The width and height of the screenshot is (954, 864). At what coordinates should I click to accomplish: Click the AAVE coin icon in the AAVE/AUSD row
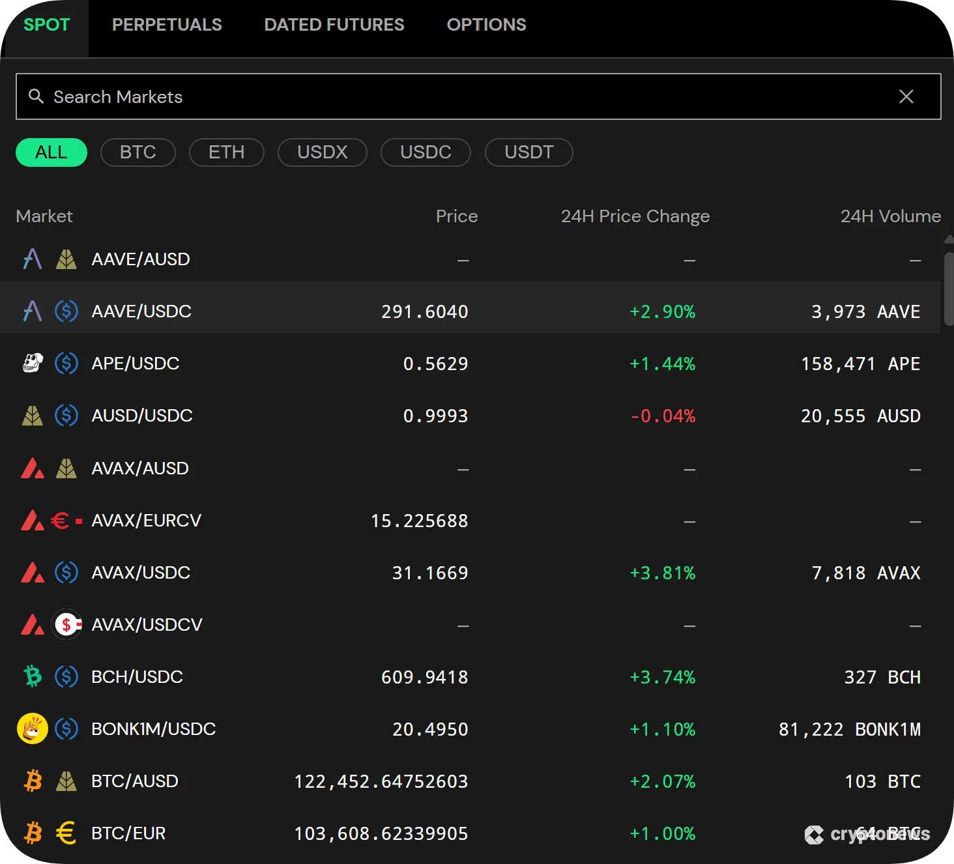click(33, 259)
